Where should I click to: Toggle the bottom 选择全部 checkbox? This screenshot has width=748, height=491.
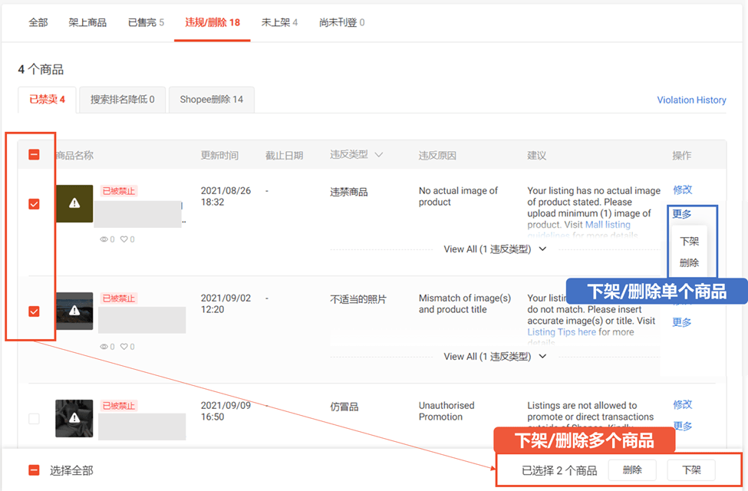point(34,470)
